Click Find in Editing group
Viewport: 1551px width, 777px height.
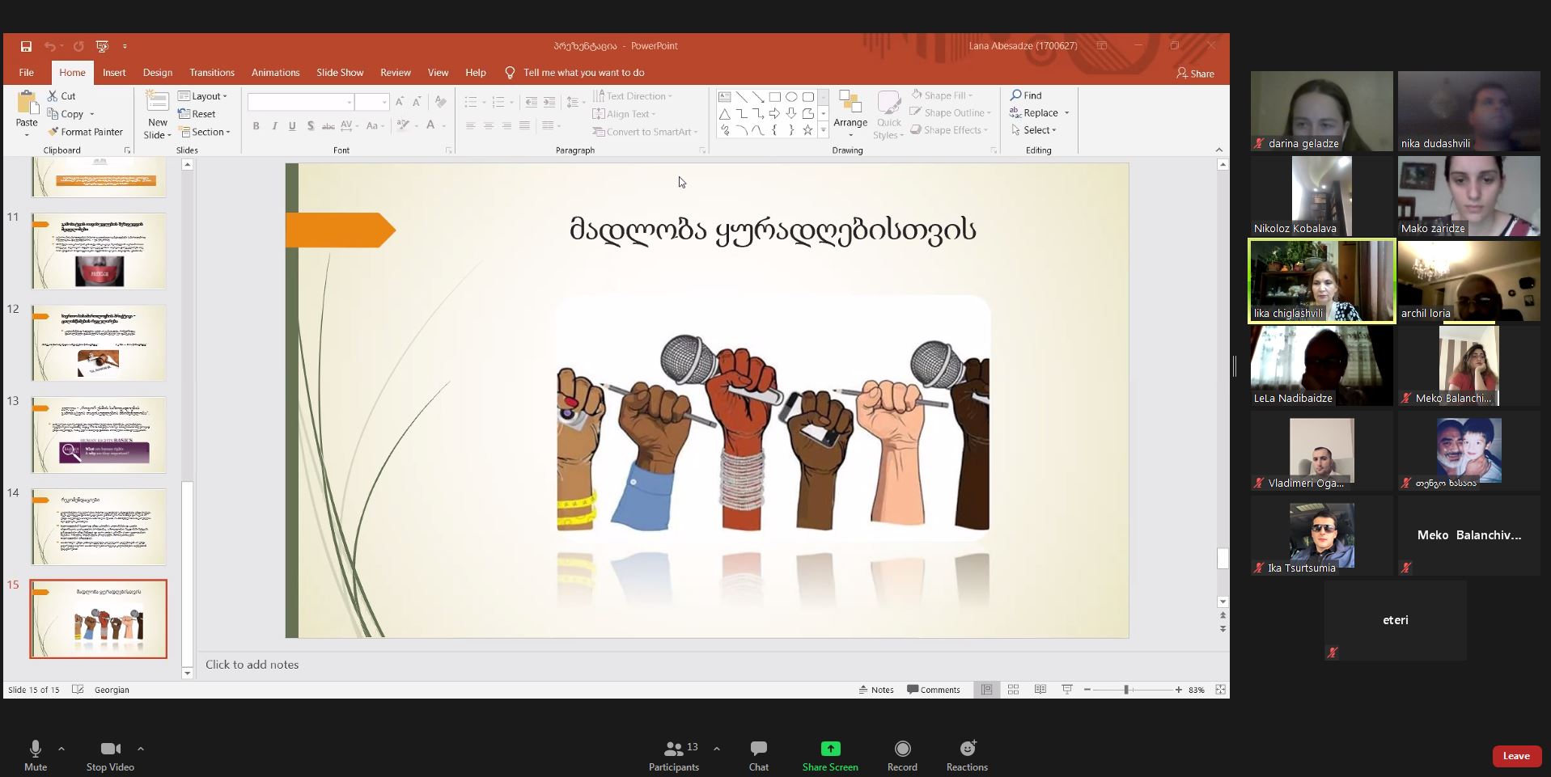click(1026, 95)
